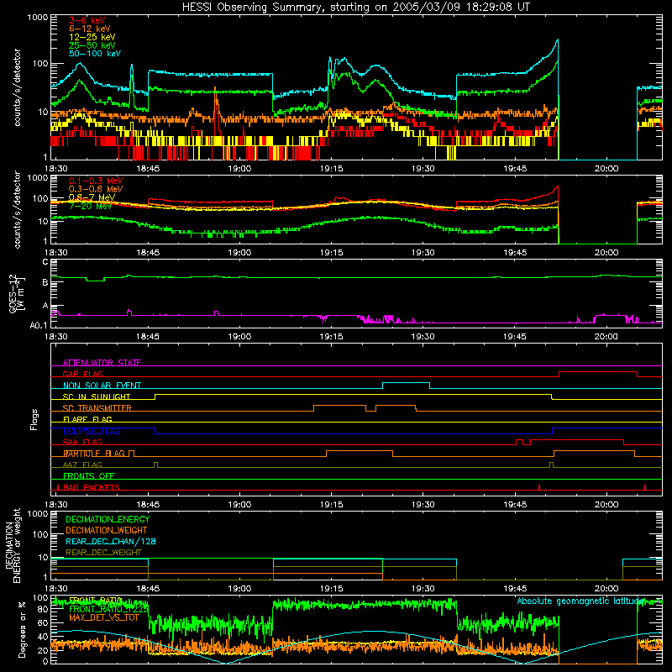Click the first BAD_PACKETS tick at the panel start
Viewport: 672px width, 672px height.
[57, 487]
